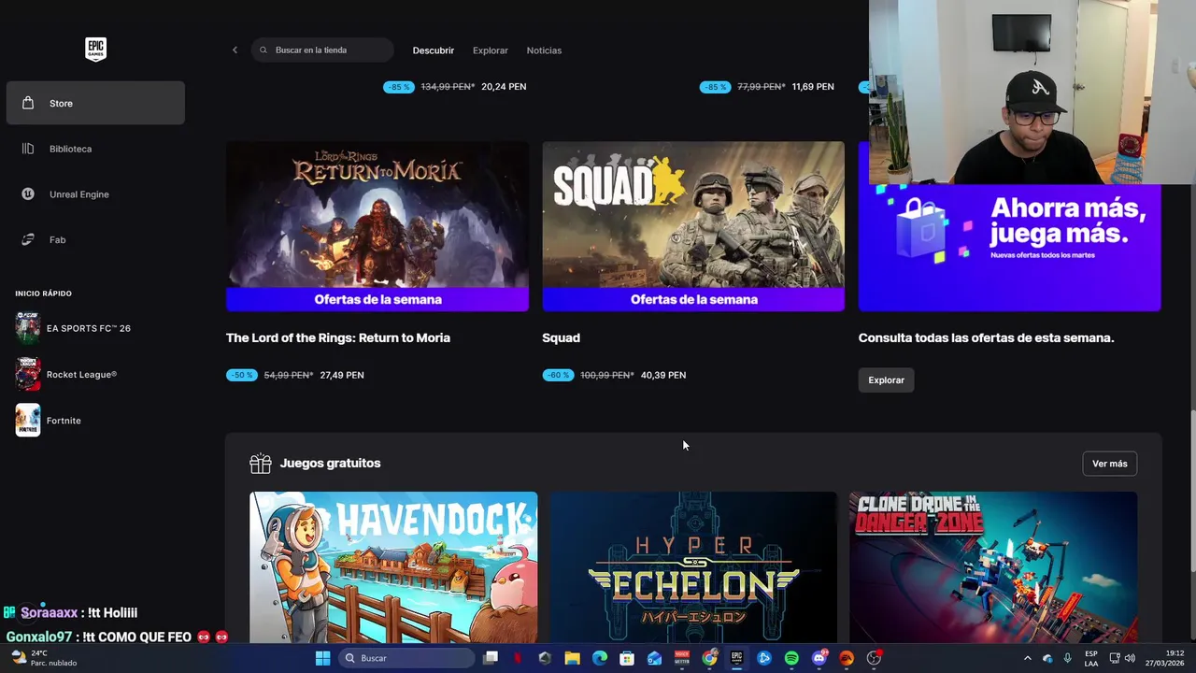Open Biblioteca in the sidebar
Viewport: 1196px width, 673px height.
(95, 149)
